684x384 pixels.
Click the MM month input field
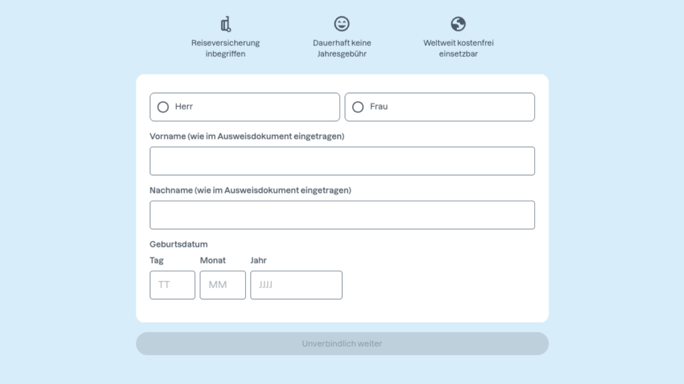222,285
